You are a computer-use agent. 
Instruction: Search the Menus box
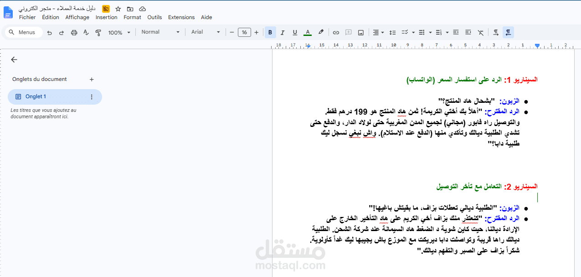coord(24,32)
